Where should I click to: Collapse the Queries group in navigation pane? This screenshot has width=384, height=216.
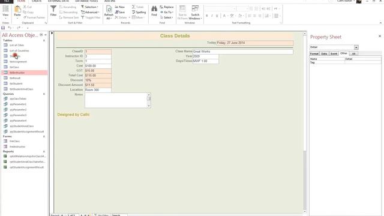click(44, 94)
